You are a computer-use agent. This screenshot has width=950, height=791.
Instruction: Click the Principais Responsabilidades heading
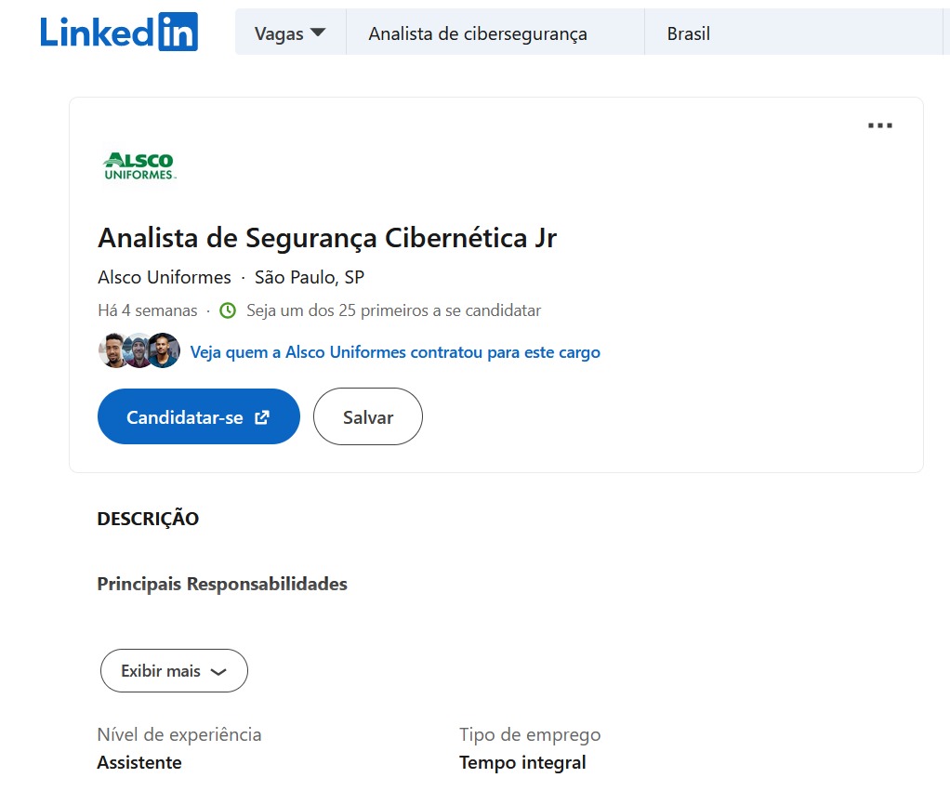click(x=222, y=584)
